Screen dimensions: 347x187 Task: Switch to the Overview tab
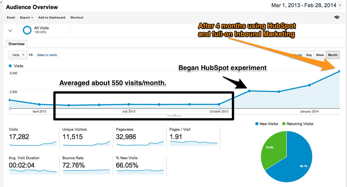point(16,44)
